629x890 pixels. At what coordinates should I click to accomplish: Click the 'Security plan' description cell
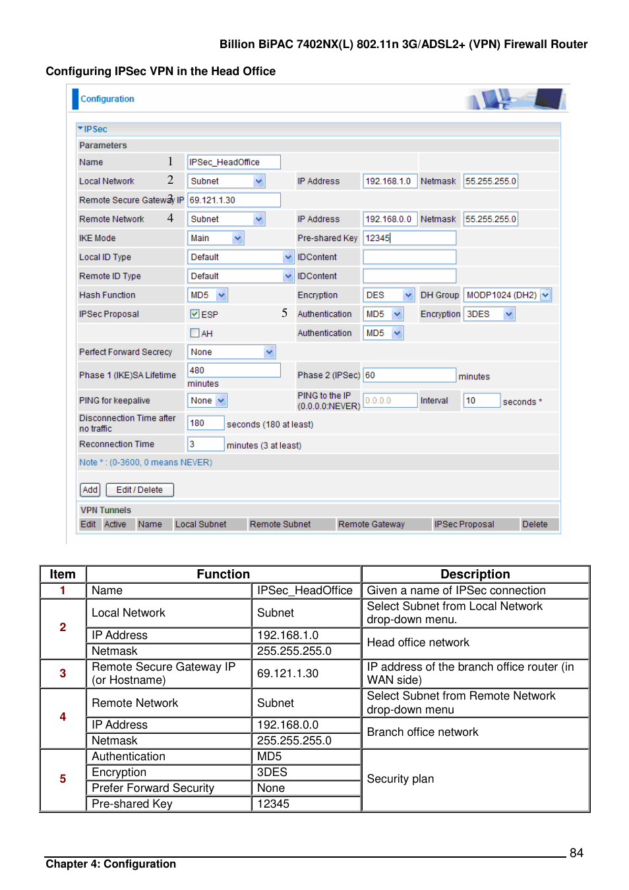pyautogui.click(x=475, y=779)
